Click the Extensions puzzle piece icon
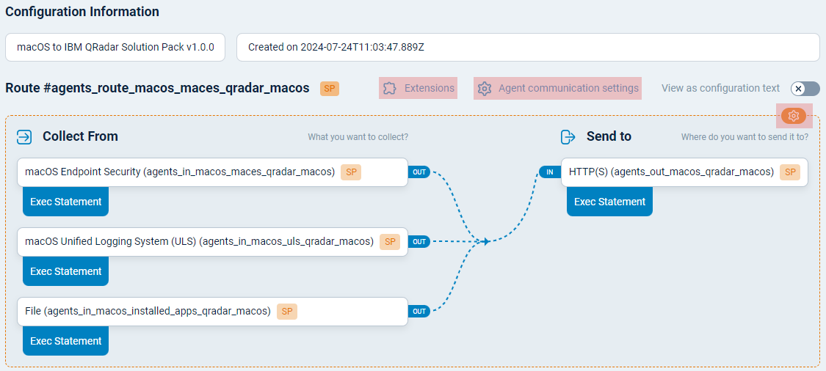The width and height of the screenshot is (826, 371). (x=390, y=88)
